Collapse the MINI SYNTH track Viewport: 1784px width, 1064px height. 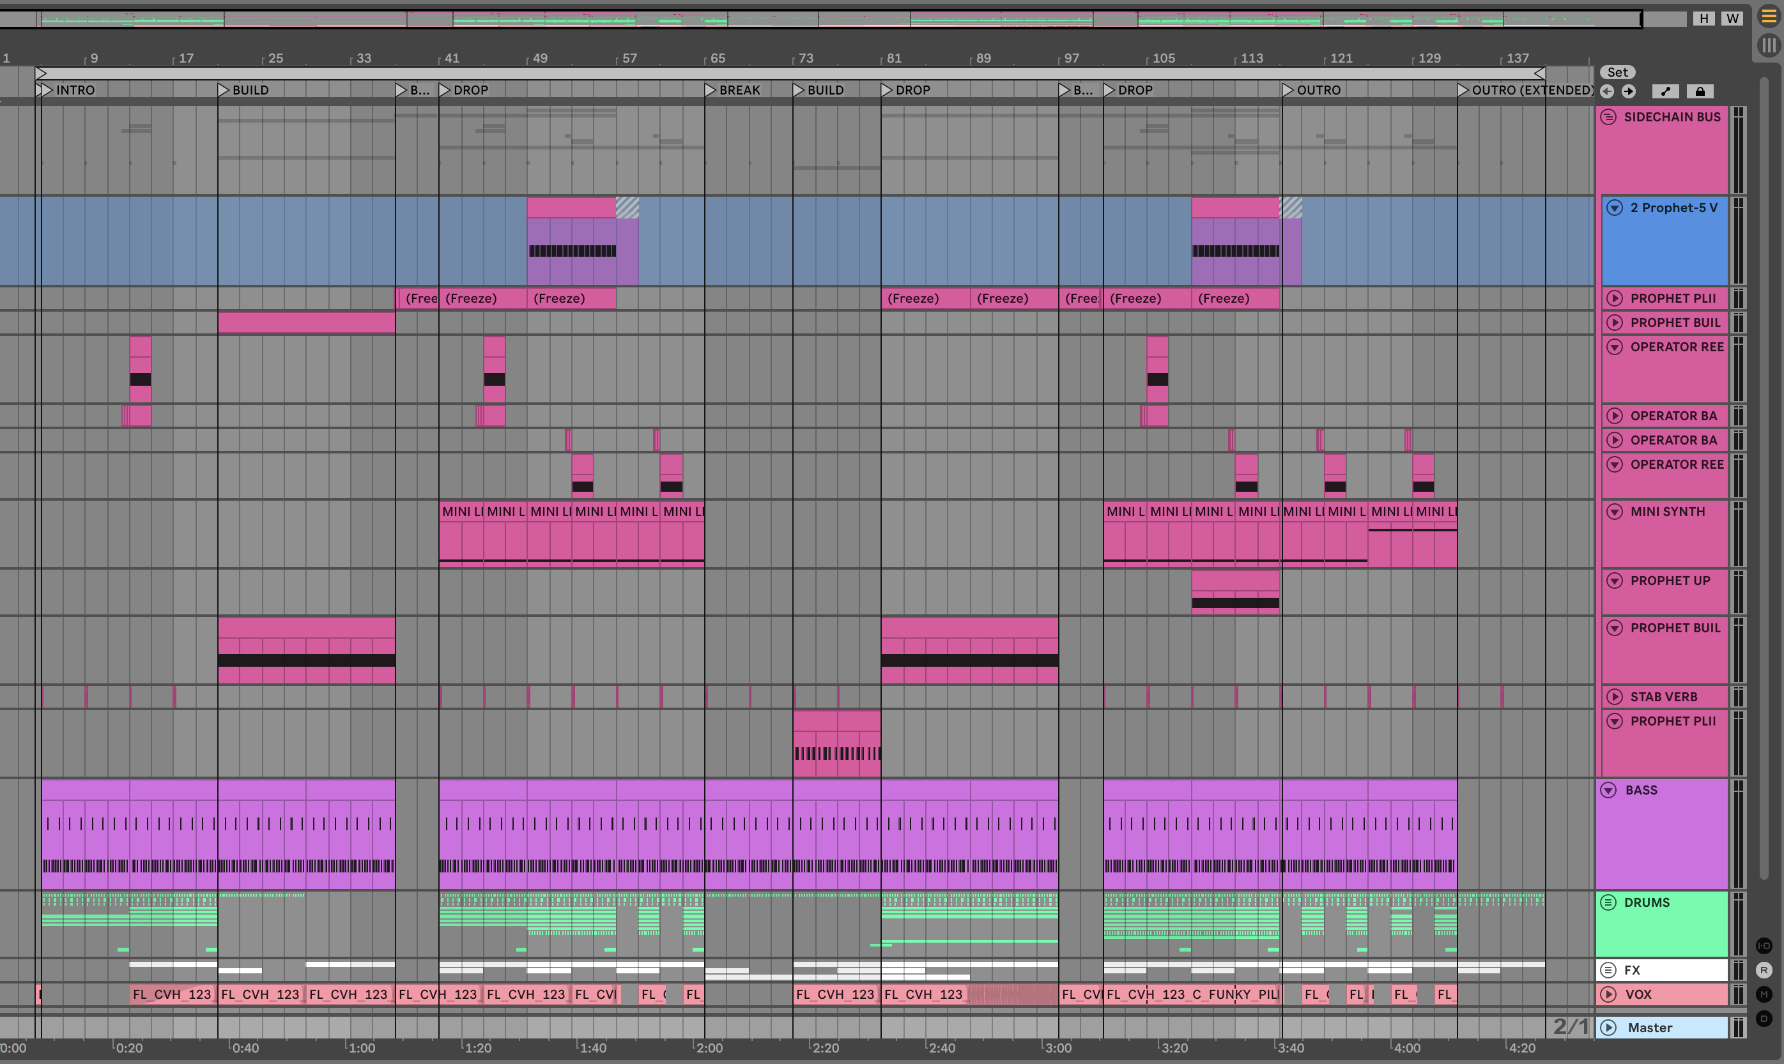tap(1615, 511)
